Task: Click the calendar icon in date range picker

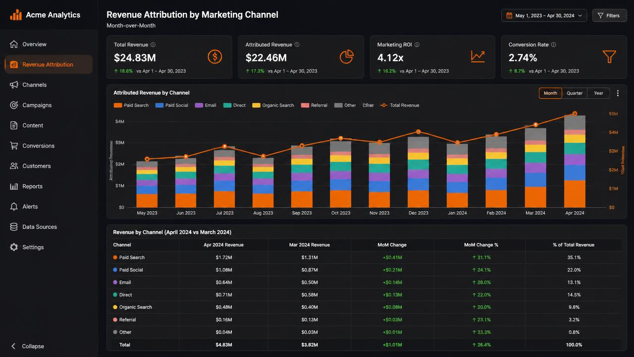Action: (509, 15)
